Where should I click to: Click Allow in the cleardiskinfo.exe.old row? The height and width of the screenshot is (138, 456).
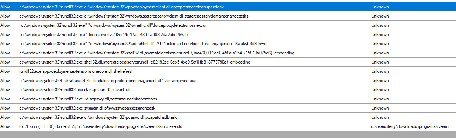(5, 127)
